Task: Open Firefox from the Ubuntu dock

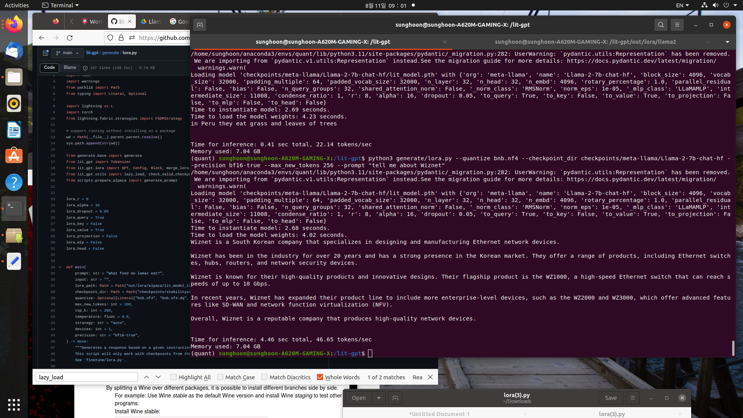Action: tap(14, 24)
